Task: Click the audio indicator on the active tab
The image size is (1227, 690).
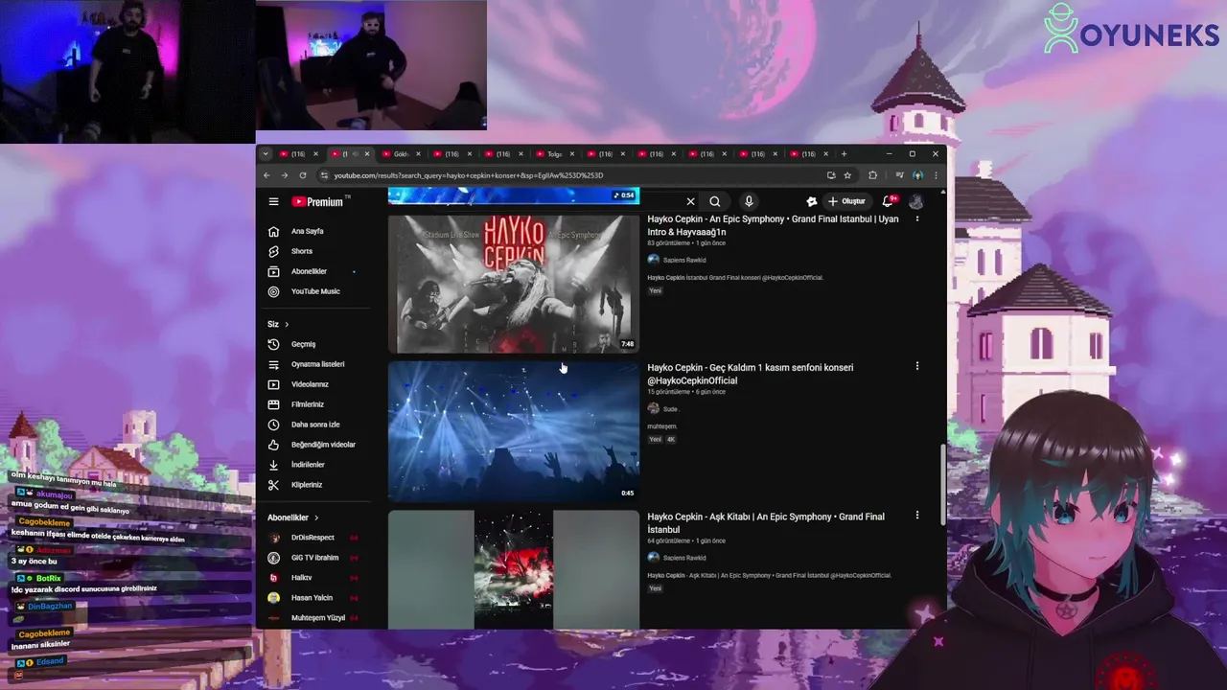Action: click(x=356, y=154)
